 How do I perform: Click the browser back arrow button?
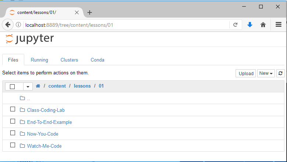[x=8, y=25]
